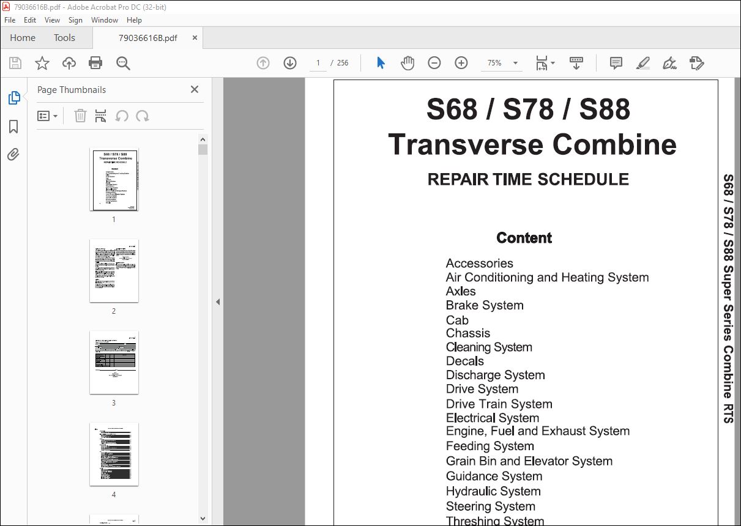
Task: Open the Attachments paperclip panel
Action: [x=13, y=154]
